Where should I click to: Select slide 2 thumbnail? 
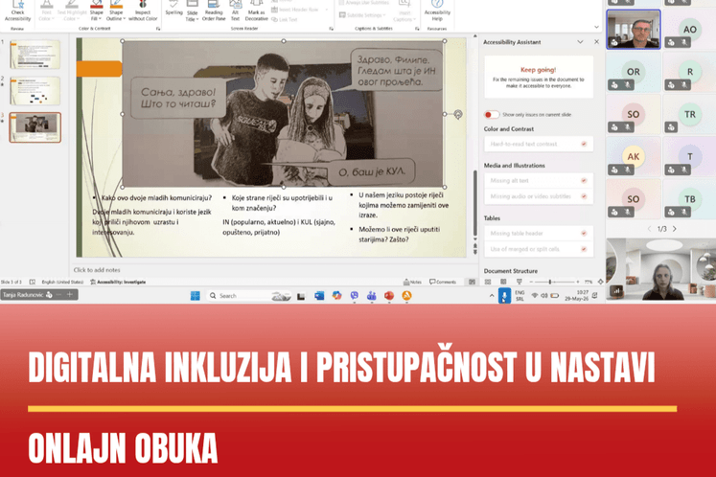35,91
